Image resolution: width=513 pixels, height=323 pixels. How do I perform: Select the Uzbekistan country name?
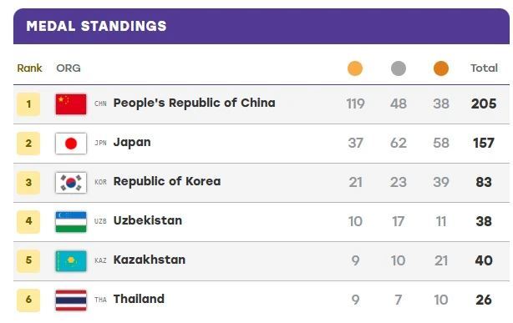tap(148, 220)
